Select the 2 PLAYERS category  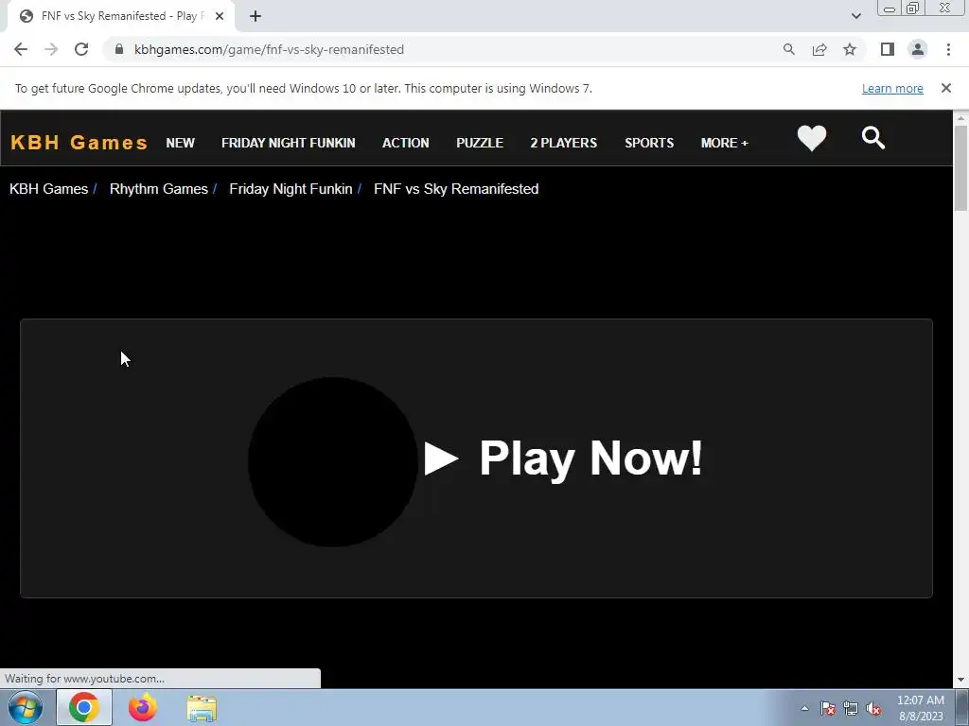tap(564, 143)
